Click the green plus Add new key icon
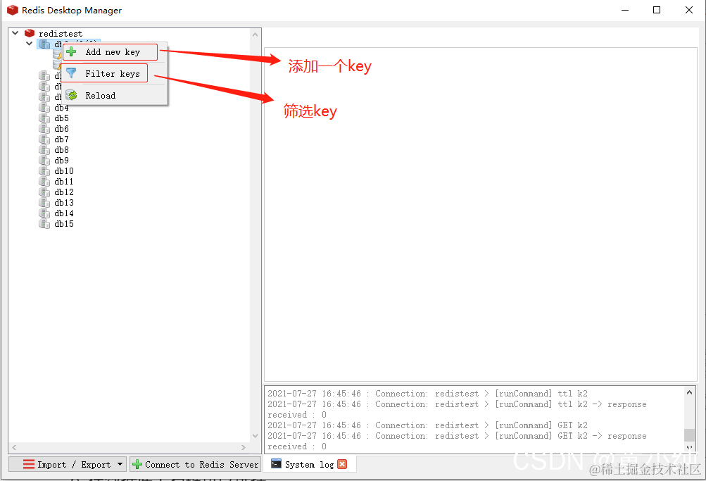Screen dimensions: 706x481 coord(71,52)
